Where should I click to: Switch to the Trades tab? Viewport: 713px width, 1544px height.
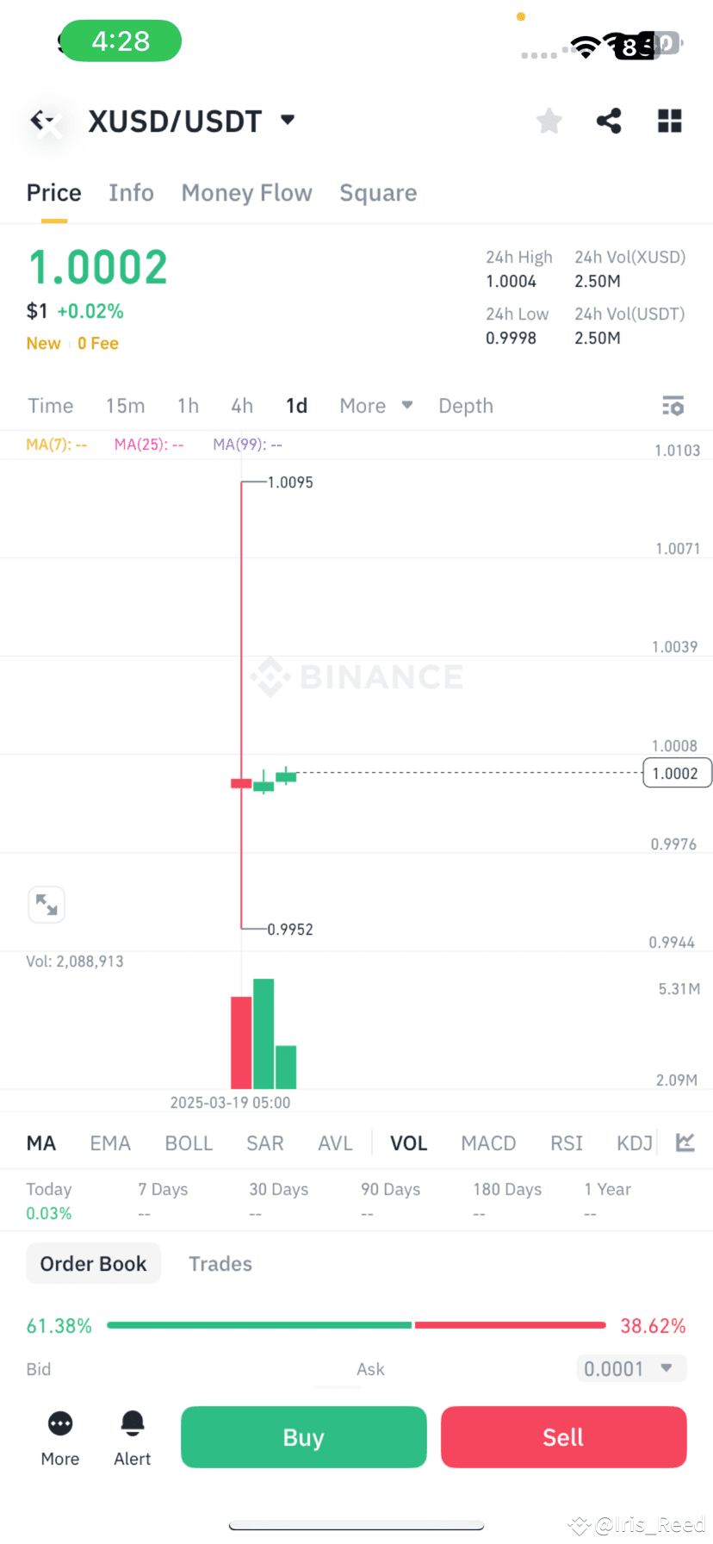point(220,1264)
